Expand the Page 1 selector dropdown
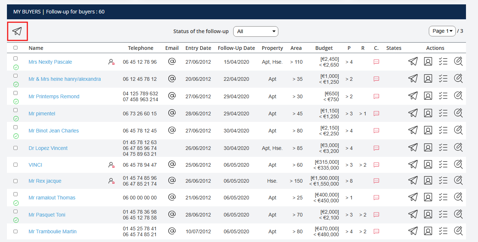The height and width of the screenshot is (242, 478). (442, 31)
